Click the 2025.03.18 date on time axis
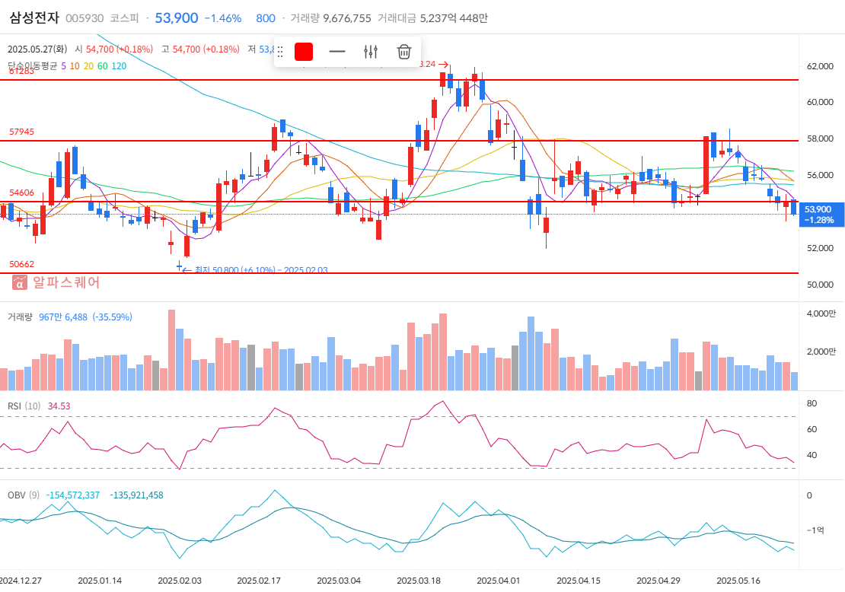845x592 pixels. pyautogui.click(x=419, y=580)
